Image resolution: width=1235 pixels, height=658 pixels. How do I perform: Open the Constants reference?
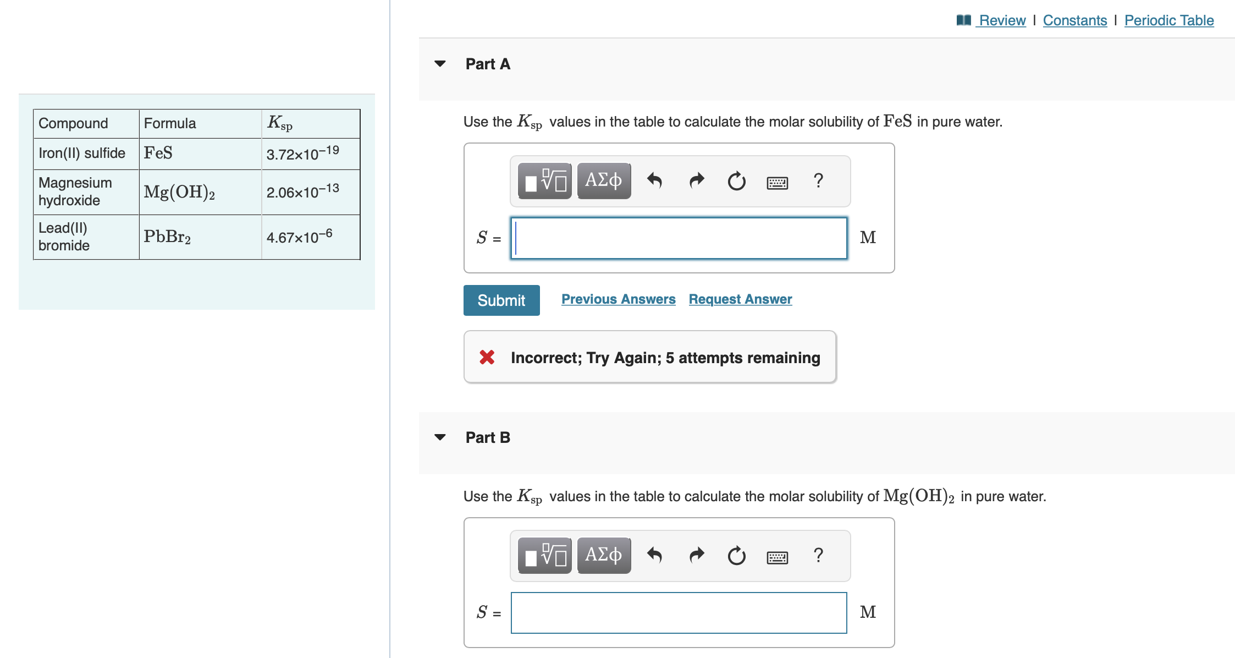click(1074, 20)
